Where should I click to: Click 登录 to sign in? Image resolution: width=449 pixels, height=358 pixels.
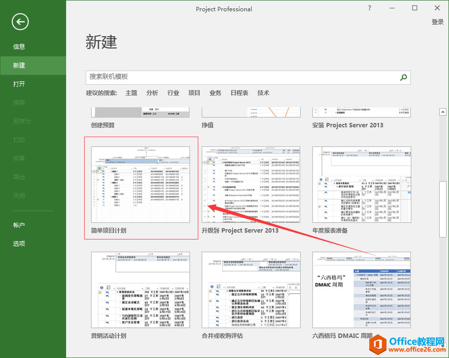pyautogui.click(x=438, y=22)
